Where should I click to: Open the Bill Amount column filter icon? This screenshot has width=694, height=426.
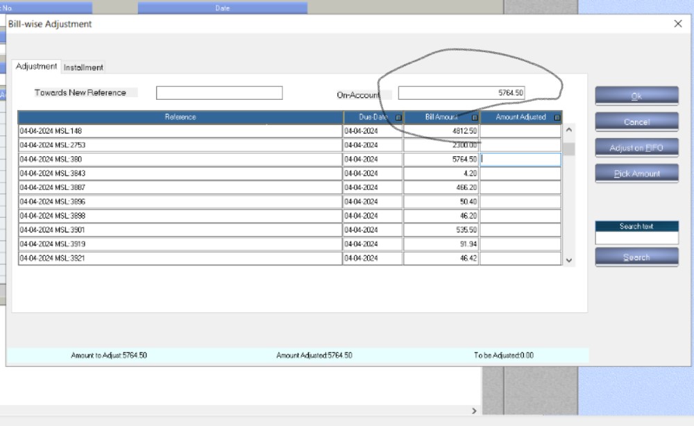point(475,118)
